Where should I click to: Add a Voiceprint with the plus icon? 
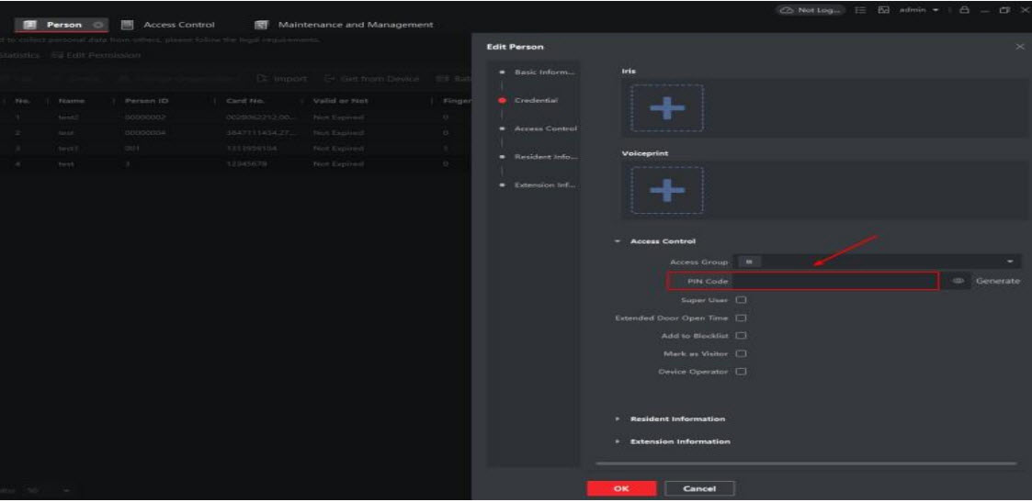[x=667, y=190]
